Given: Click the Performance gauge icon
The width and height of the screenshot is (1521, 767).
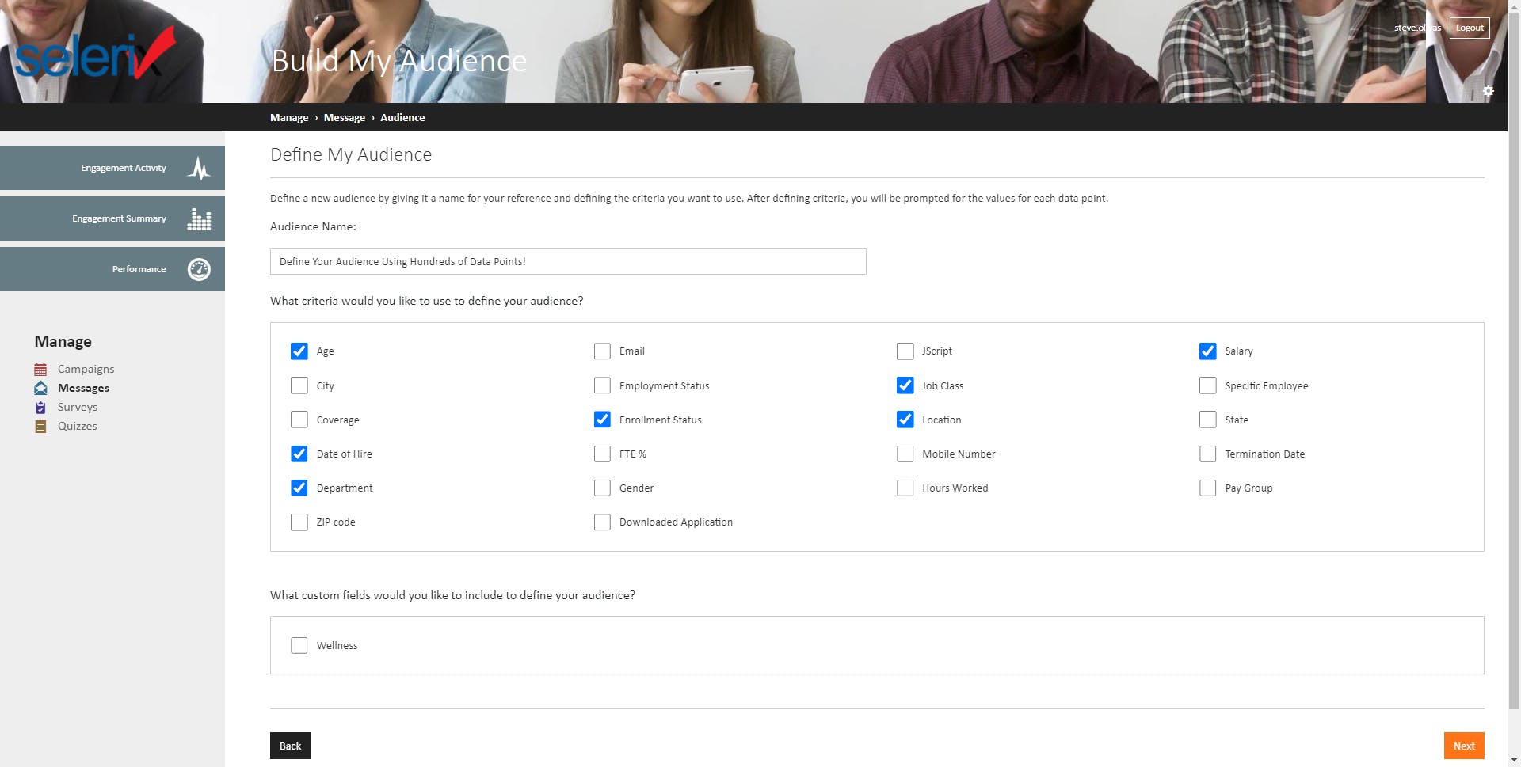Looking at the screenshot, I should (x=199, y=269).
